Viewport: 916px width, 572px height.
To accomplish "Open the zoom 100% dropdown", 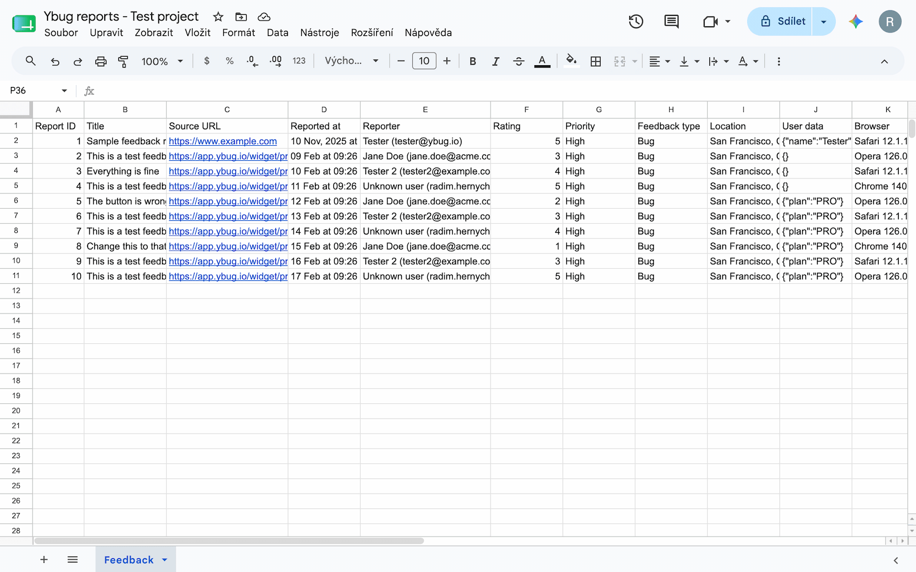I will coord(162,61).
